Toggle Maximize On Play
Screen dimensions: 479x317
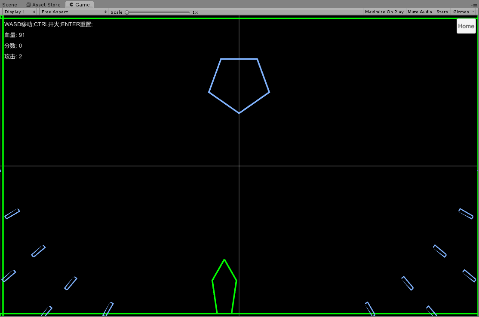coord(384,12)
